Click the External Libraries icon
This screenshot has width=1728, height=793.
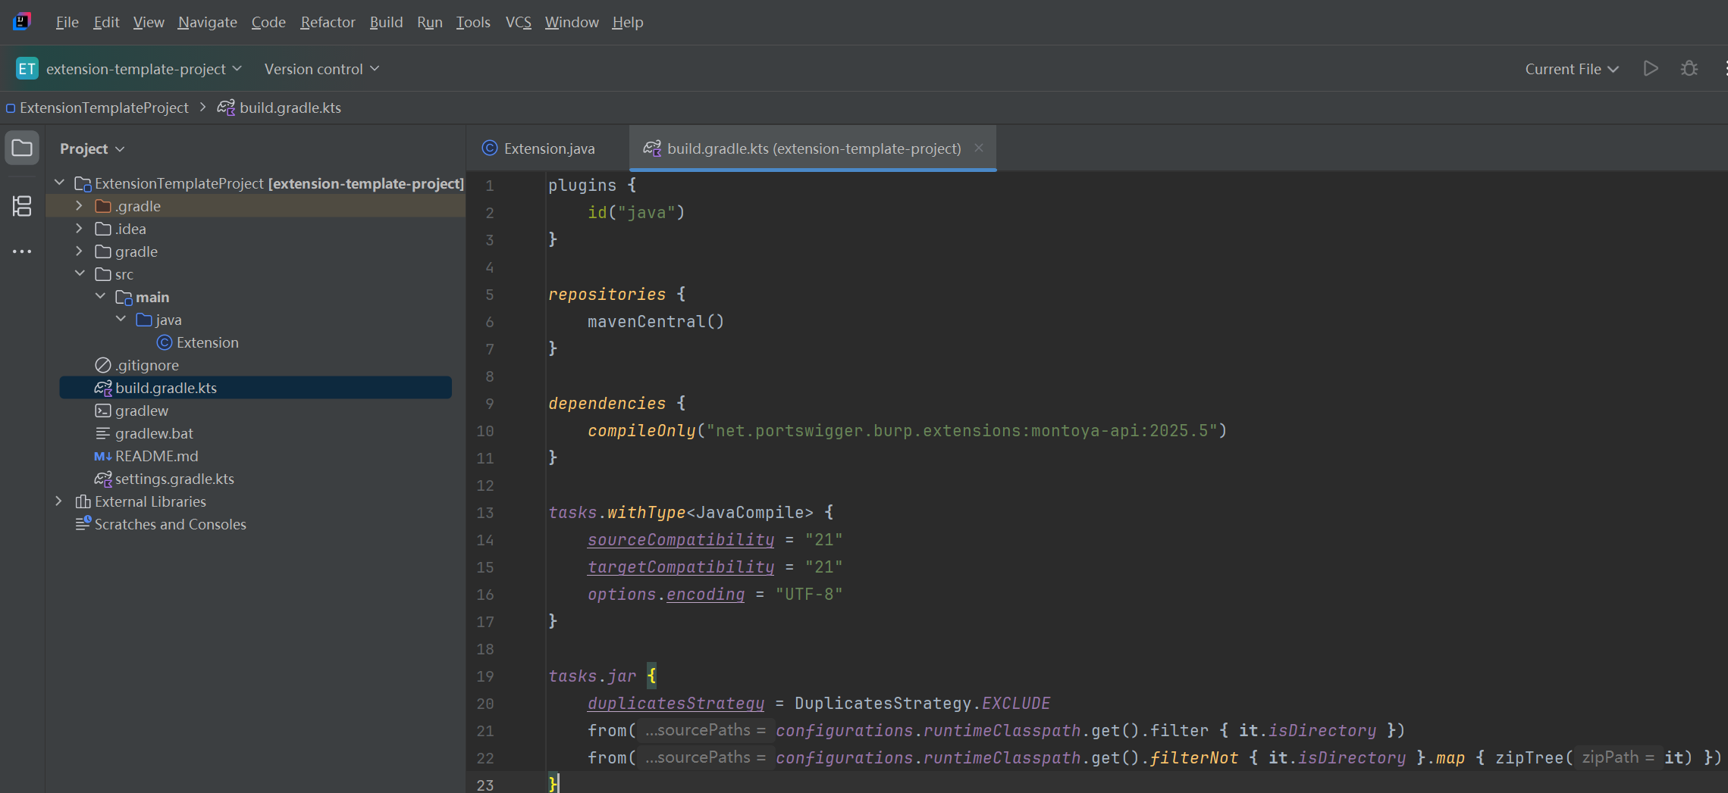click(x=83, y=501)
